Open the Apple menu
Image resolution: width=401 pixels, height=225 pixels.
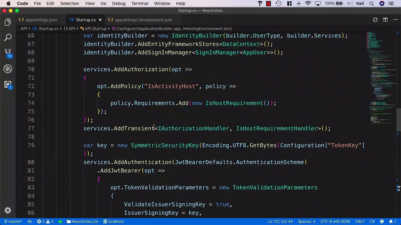pos(8,3)
